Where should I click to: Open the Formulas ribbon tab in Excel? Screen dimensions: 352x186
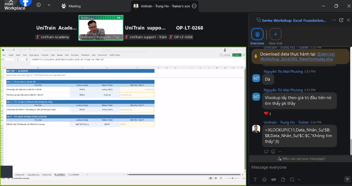(45, 55)
